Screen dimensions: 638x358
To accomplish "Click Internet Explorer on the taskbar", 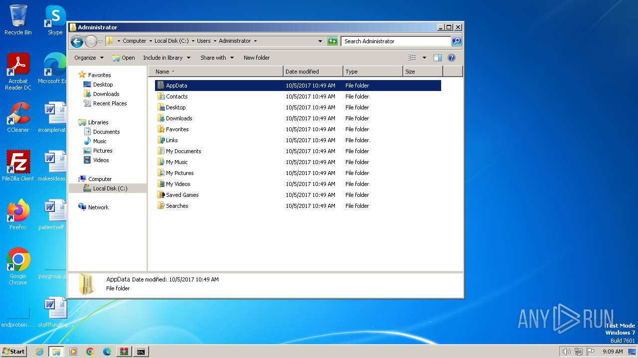I will 39,352.
